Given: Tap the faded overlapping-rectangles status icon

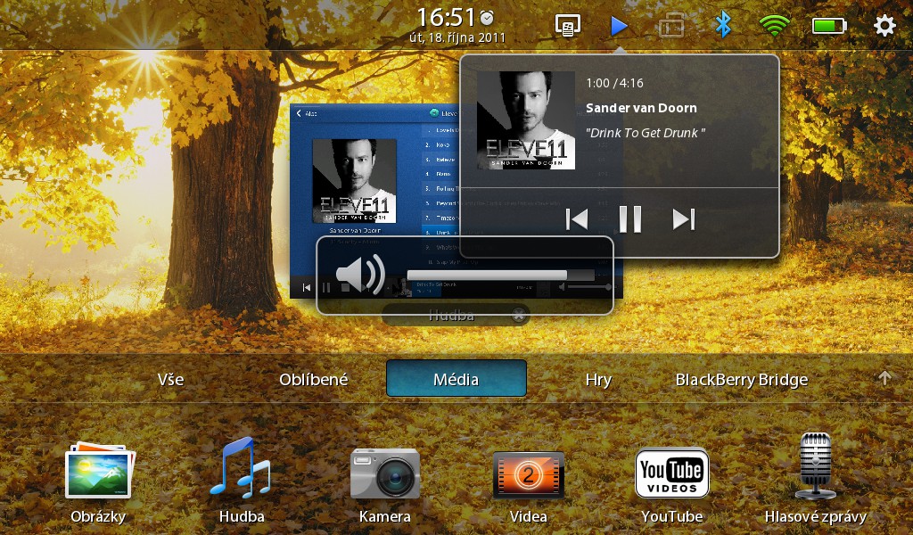Looking at the screenshot, I should pos(671,26).
